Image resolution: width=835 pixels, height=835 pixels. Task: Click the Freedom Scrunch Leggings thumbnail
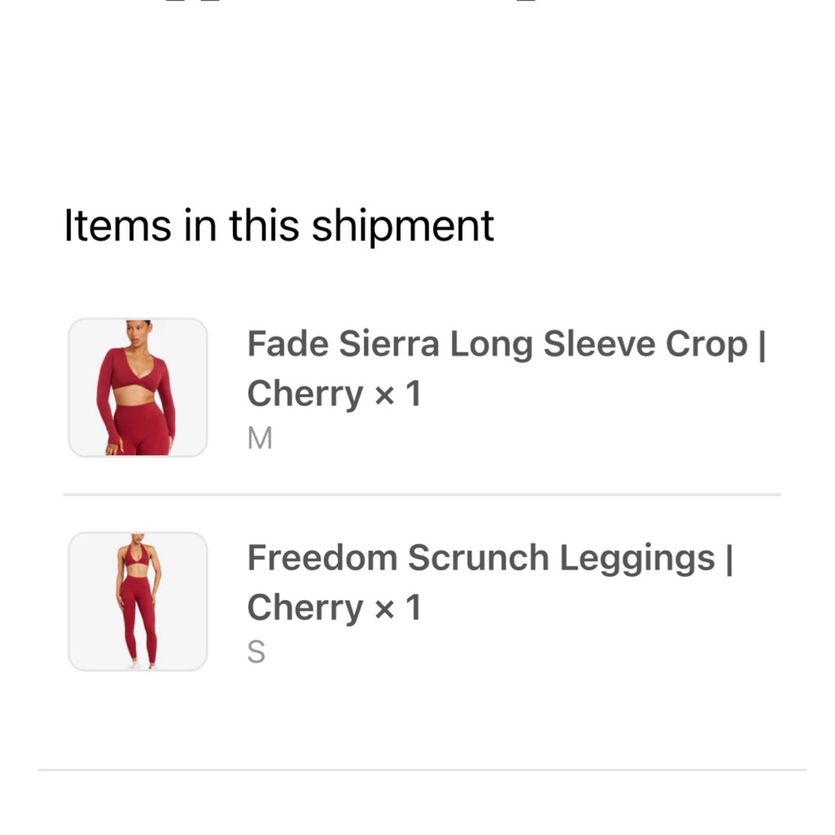(137, 600)
